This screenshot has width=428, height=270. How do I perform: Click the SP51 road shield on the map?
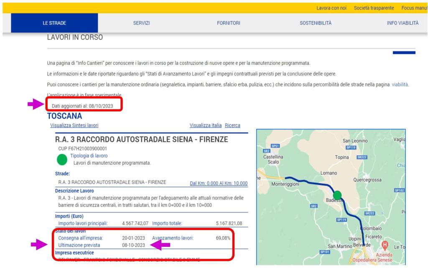[x=275, y=146]
